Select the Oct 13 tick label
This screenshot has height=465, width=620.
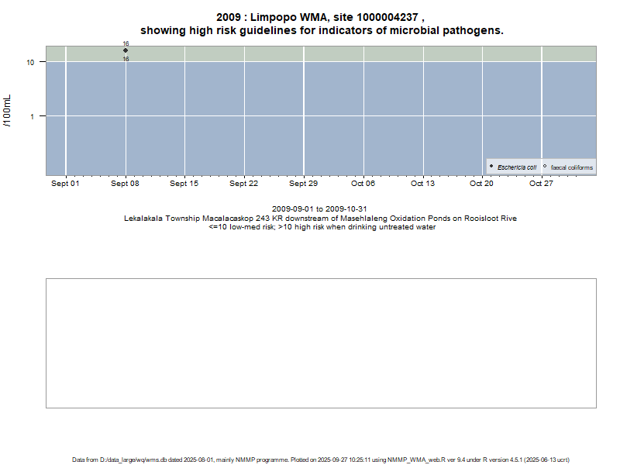pyautogui.click(x=422, y=184)
